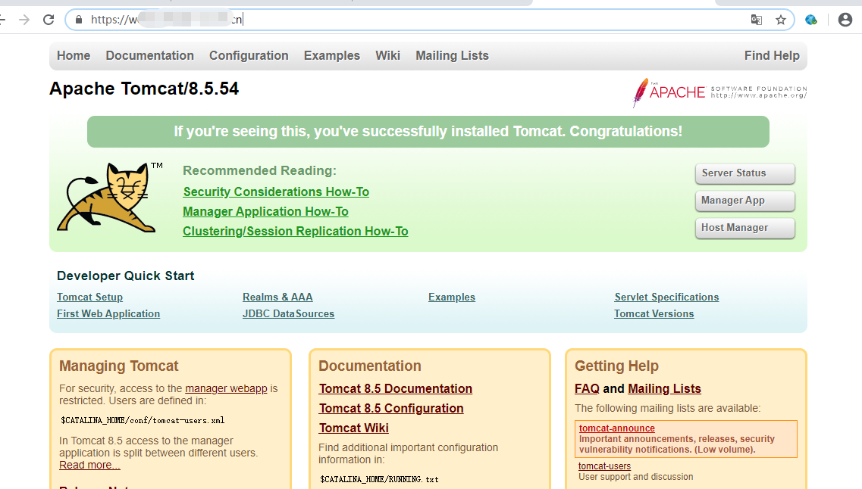Open the Home navigation item

point(74,55)
